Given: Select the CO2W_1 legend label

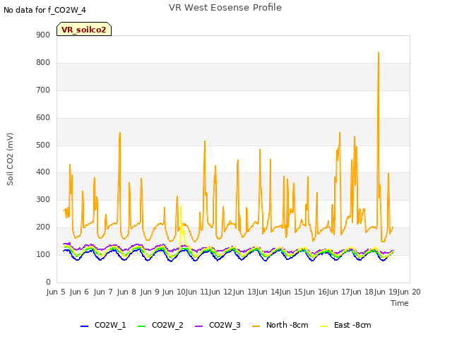Looking at the screenshot, I should coord(110,325).
